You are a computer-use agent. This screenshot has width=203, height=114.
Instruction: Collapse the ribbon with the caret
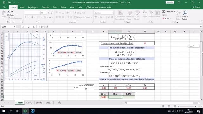click(201, 22)
